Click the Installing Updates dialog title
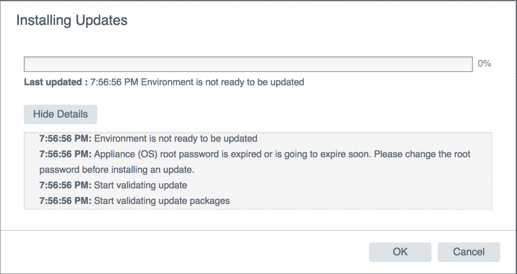517x274 pixels. point(72,21)
